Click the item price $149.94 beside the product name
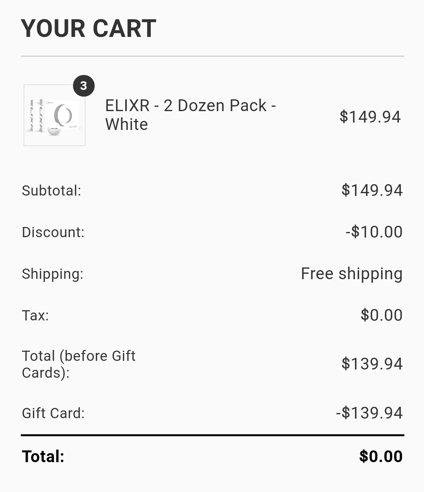Screen dimensions: 424x492 point(370,117)
